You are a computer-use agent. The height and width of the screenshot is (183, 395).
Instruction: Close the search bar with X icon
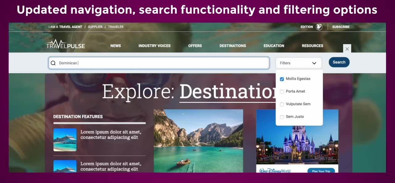click(347, 49)
